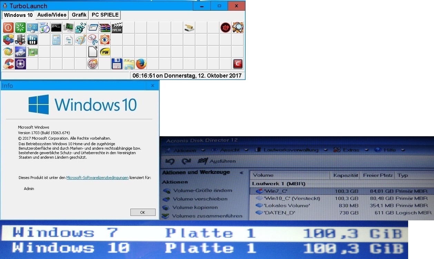
Task: Launch Firefox from TurboLaunch
Action: point(141,64)
